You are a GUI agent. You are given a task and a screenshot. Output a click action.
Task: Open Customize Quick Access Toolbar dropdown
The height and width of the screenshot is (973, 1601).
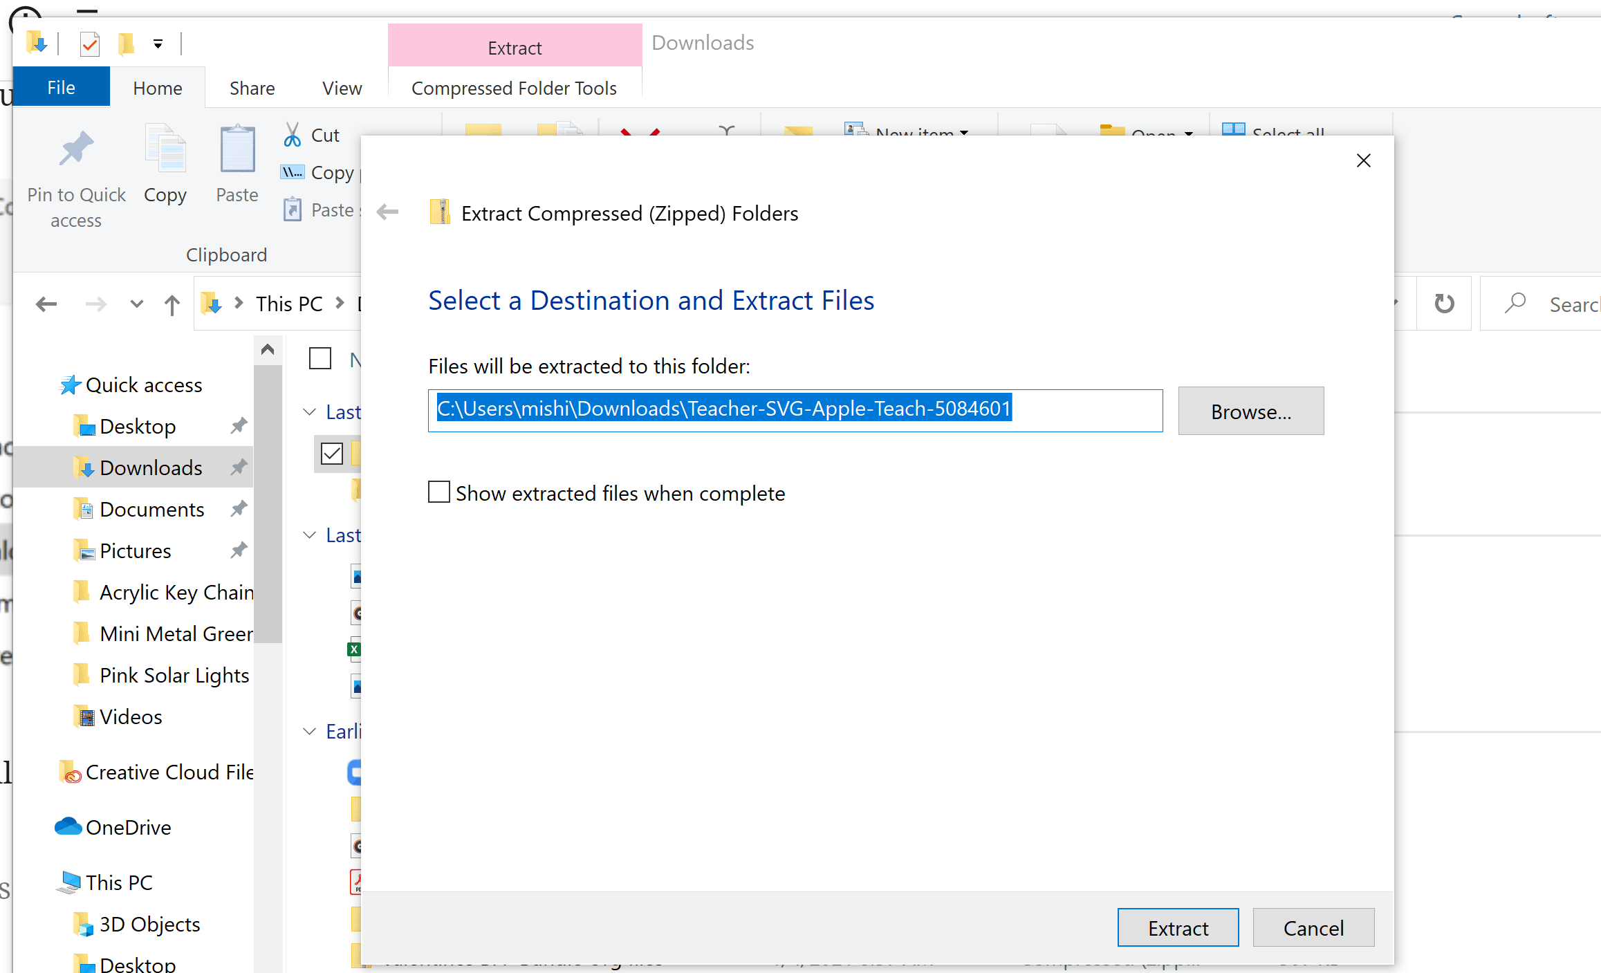point(158,44)
